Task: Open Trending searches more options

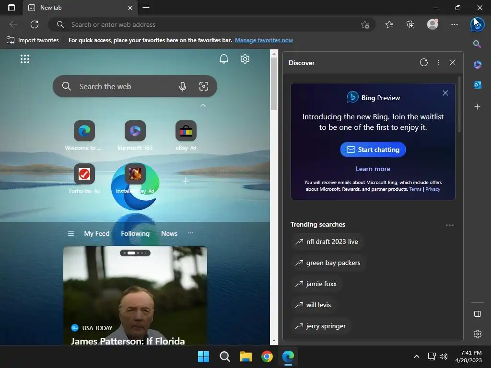Action: point(450,225)
